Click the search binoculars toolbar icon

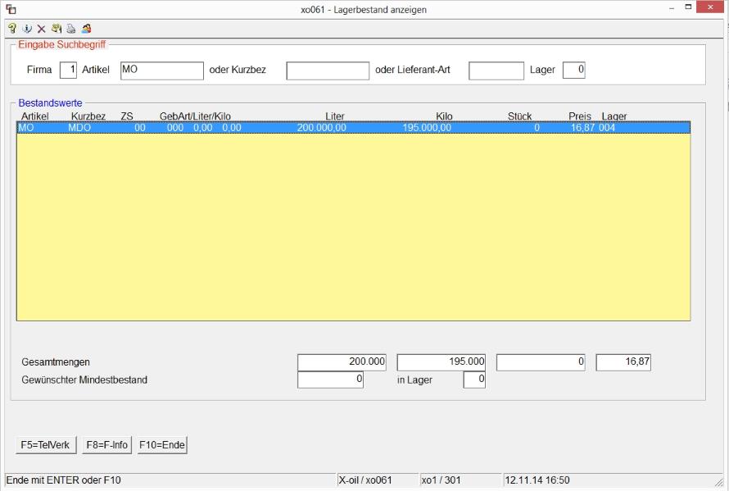[57, 29]
